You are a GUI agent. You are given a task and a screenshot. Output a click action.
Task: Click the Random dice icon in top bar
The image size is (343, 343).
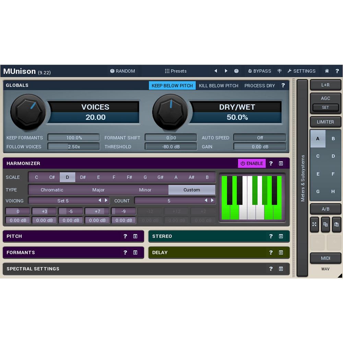pyautogui.click(x=112, y=71)
